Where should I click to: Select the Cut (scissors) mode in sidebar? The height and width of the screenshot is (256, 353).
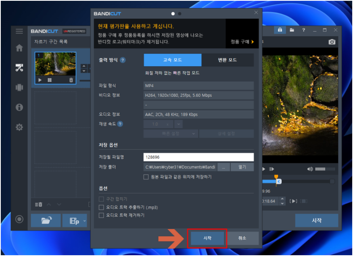[19, 67]
